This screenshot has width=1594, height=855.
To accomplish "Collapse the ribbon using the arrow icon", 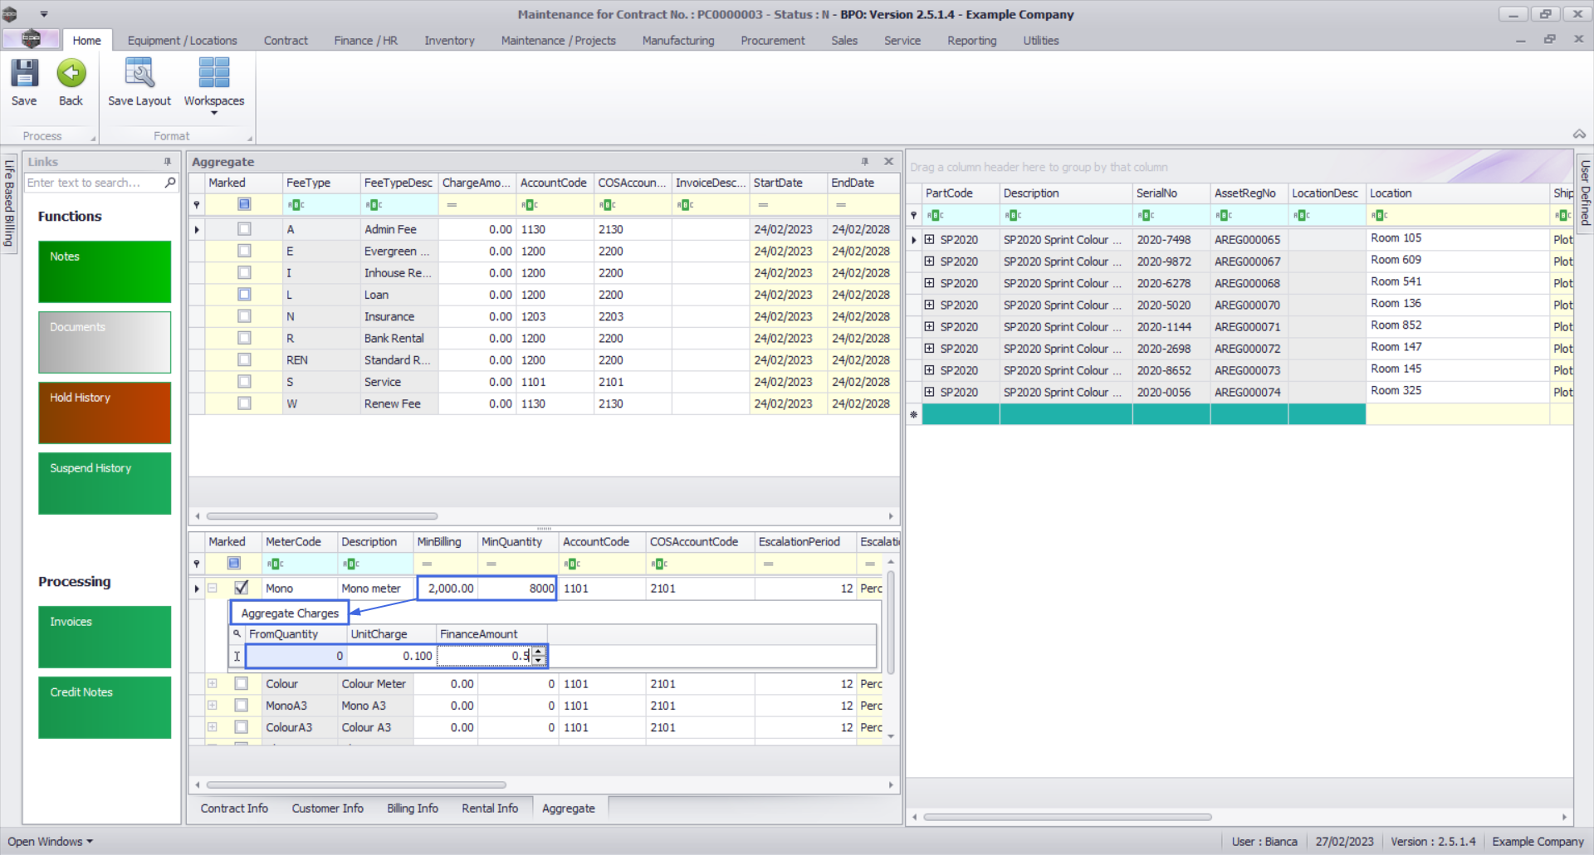I will 1579,134.
